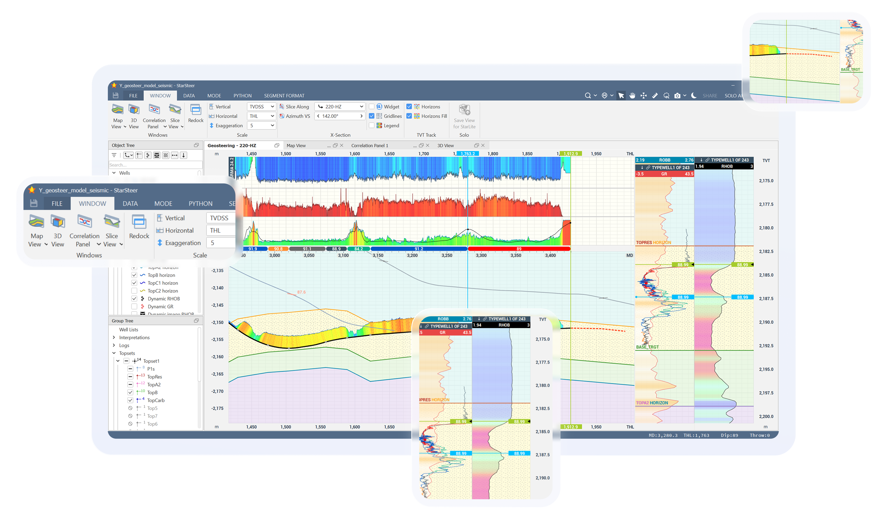Enable the Legend checkbox

(x=371, y=125)
